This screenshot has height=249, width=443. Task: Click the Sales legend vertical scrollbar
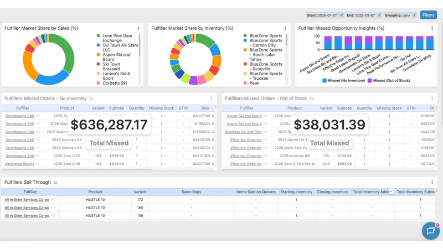point(140,45)
